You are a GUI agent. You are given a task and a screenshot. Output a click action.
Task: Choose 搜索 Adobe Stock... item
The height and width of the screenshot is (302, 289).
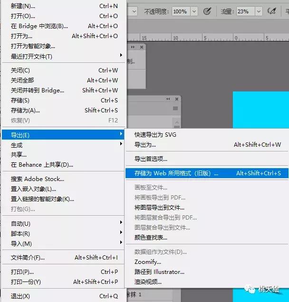point(63,179)
